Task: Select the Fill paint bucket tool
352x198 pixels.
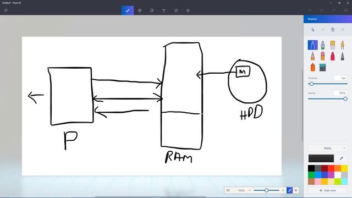Action: tap(323, 67)
